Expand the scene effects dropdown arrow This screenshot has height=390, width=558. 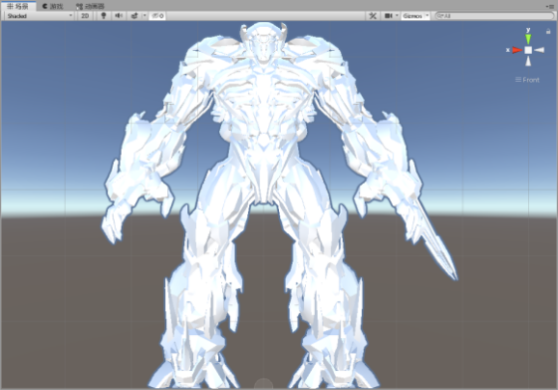(x=144, y=16)
